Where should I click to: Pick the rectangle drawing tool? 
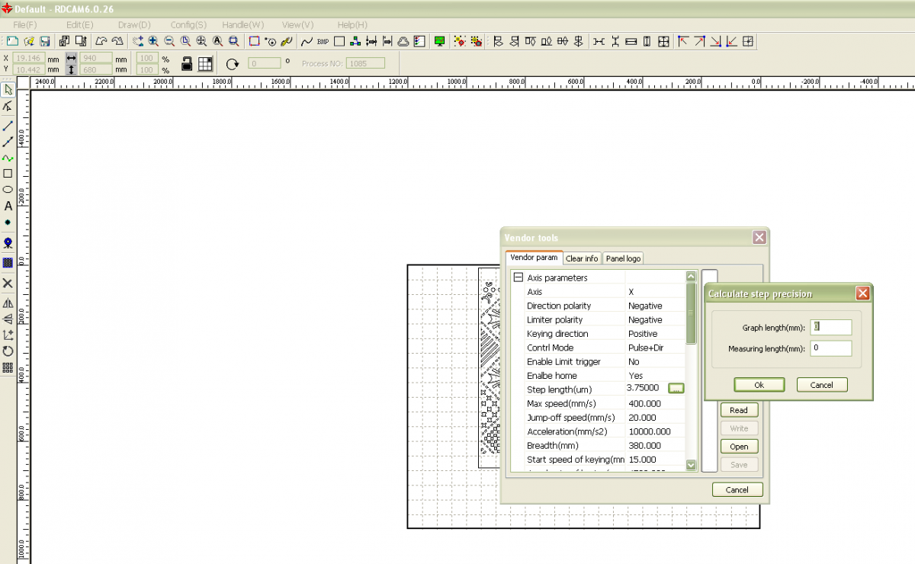click(8, 174)
